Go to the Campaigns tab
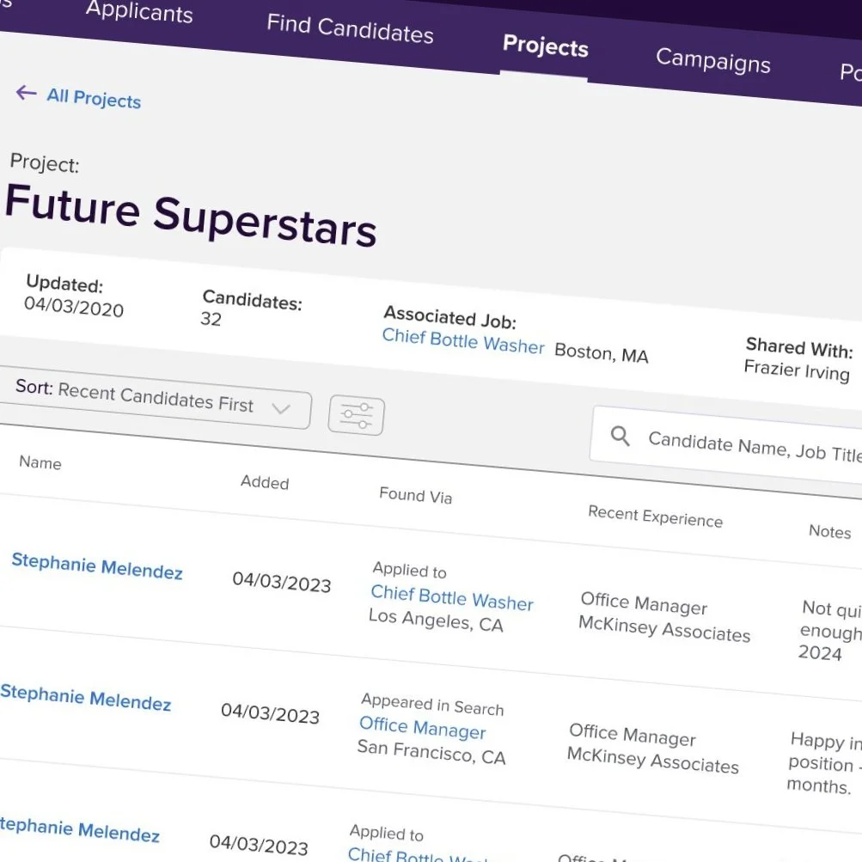 click(x=713, y=60)
